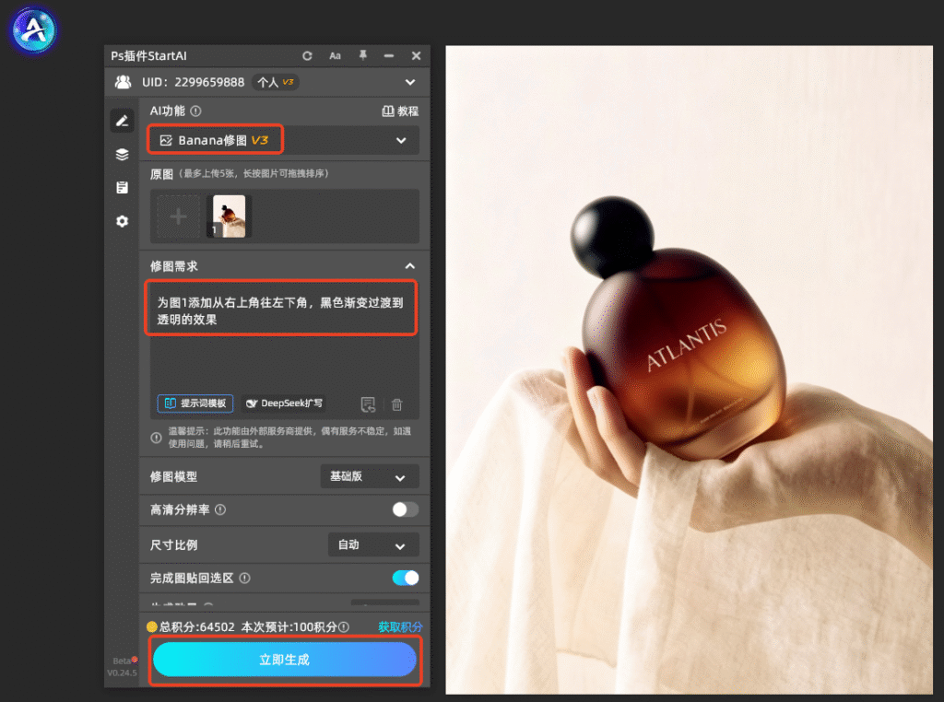The width and height of the screenshot is (944, 702).
Task: Click the Beta V0.24.5 version label
Action: pyautogui.click(x=123, y=666)
